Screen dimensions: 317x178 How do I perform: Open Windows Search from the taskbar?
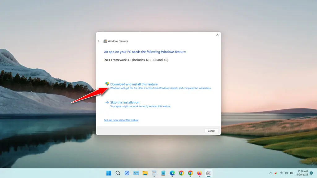tap(118, 173)
